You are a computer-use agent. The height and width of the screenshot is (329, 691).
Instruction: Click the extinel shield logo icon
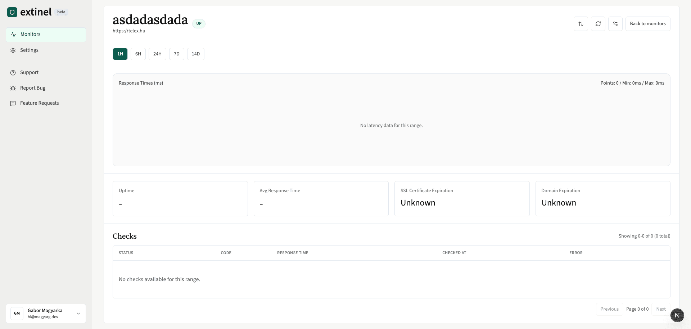[12, 12]
